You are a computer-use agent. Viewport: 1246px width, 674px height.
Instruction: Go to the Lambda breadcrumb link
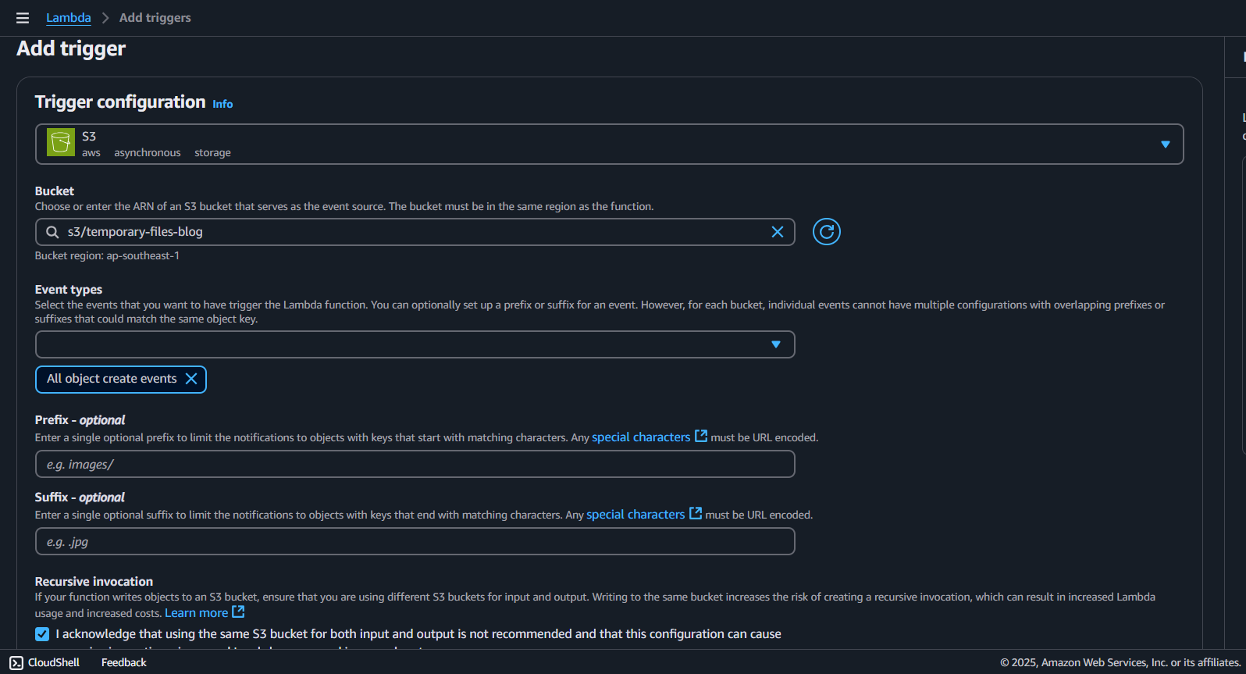click(69, 18)
